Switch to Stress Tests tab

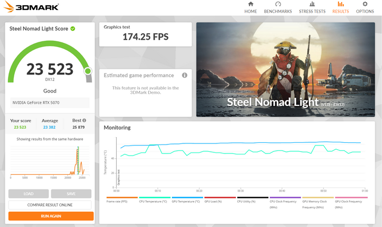click(x=312, y=7)
